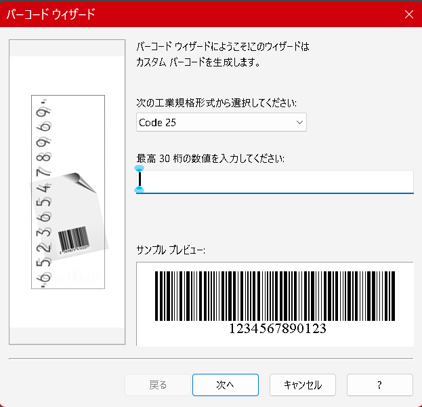Click the 最高 30 桁の数値 label
The height and width of the screenshot is (407, 422).
[x=210, y=158]
